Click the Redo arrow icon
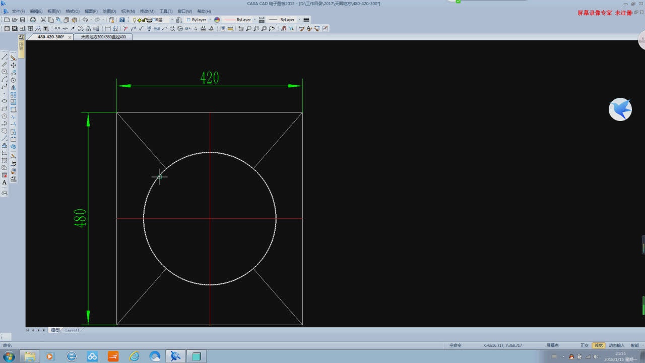Viewport: 645px width, 363px height. pos(97,20)
